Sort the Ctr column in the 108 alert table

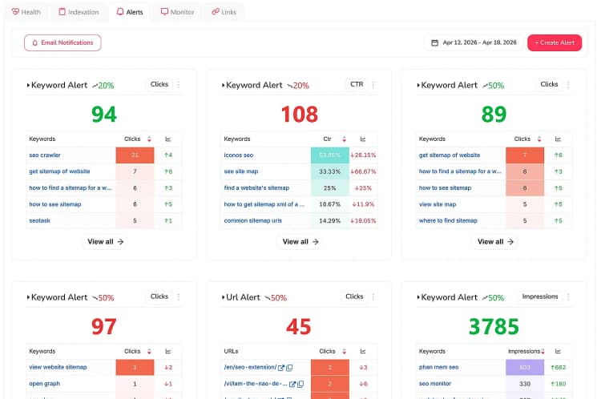345,139
